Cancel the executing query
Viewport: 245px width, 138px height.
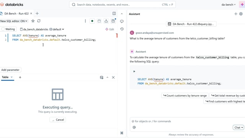click(x=58, y=120)
